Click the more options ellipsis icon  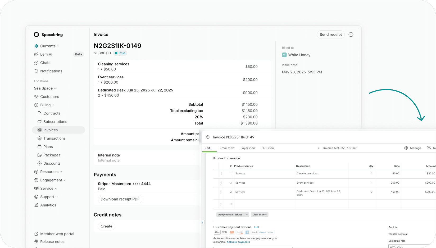tap(351, 35)
